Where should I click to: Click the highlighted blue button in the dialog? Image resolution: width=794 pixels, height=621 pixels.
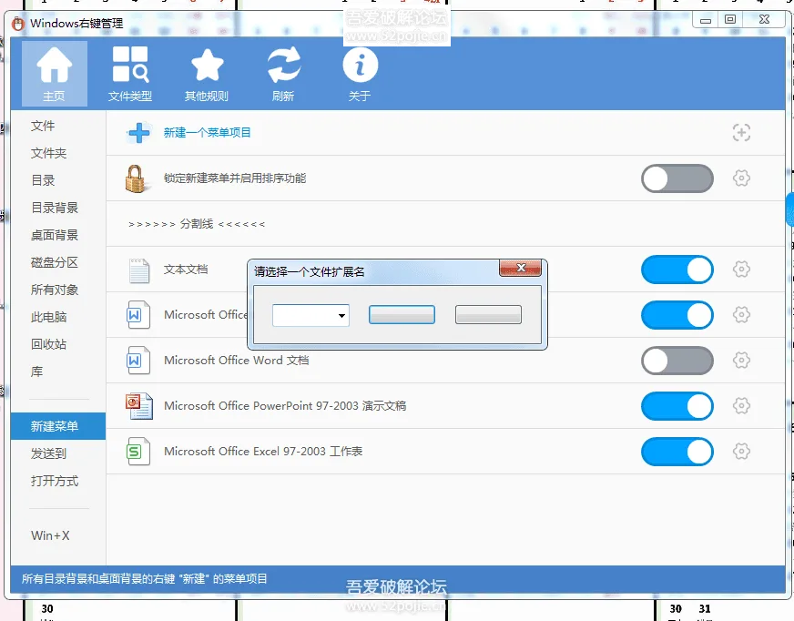click(402, 314)
